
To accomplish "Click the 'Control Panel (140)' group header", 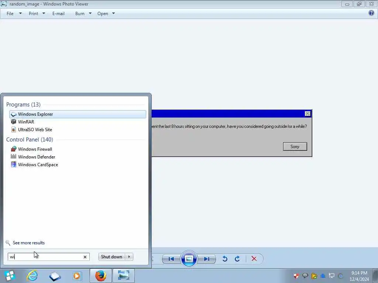I will pyautogui.click(x=30, y=140).
